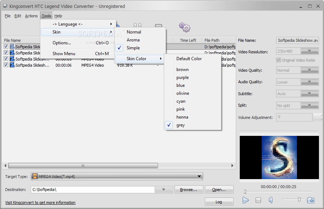Open the Destination path history dropdown
Screen dimensions: 324x209
pos(164,190)
